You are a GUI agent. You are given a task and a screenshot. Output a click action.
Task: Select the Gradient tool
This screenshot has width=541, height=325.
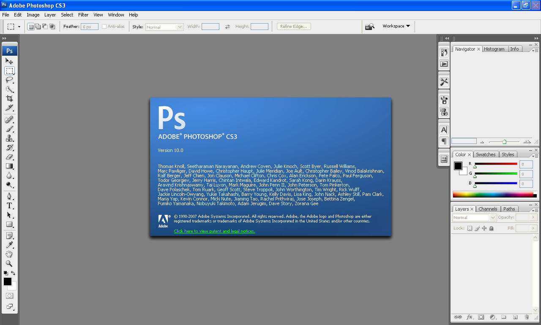tap(9, 166)
